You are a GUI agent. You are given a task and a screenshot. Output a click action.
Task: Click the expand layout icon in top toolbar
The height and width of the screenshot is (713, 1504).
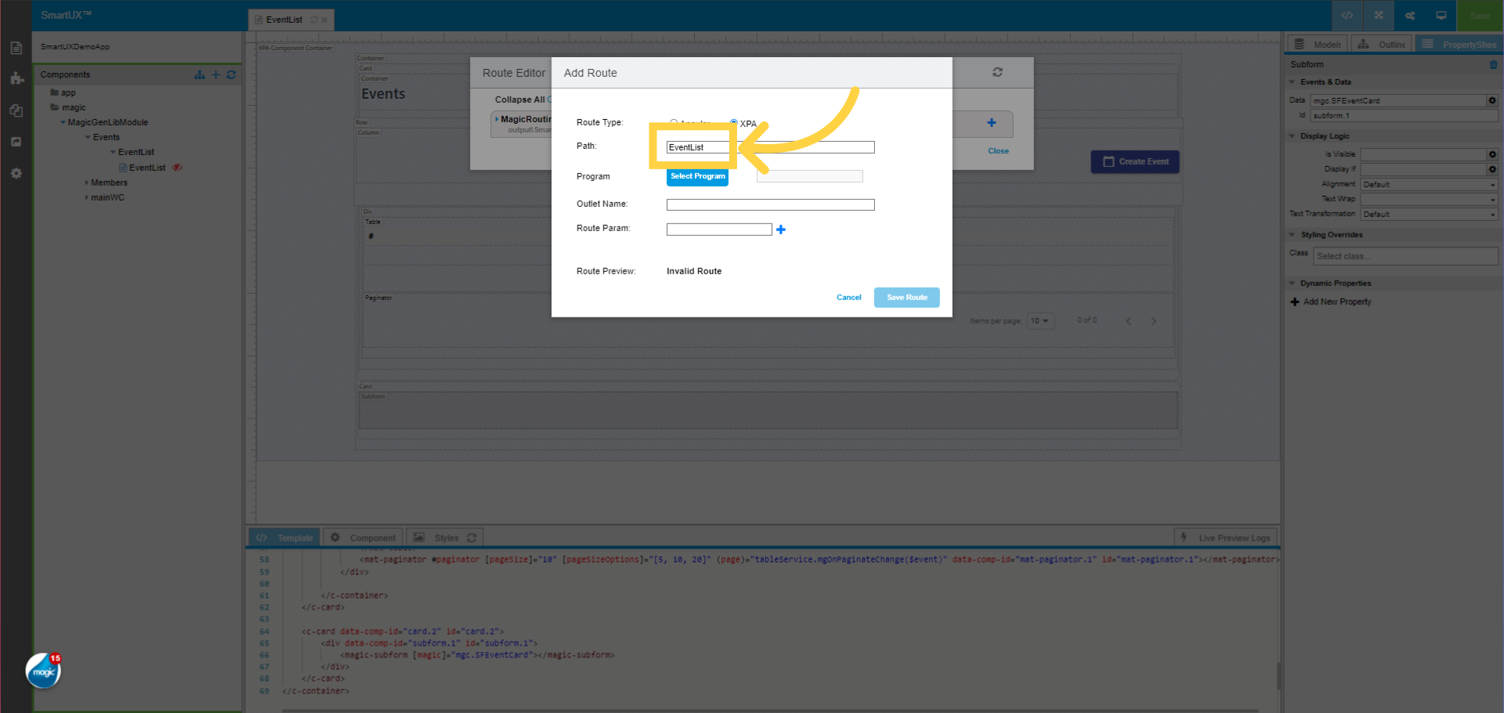pyautogui.click(x=1378, y=16)
